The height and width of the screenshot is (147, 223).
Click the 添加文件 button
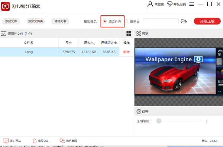tap(11, 21)
